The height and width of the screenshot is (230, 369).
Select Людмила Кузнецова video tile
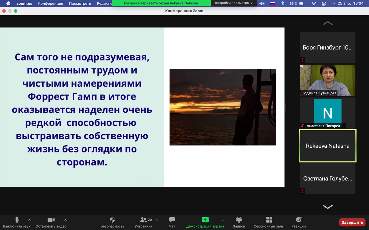[328, 80]
